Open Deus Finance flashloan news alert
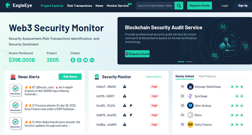252x135 pixels. tap(51, 107)
